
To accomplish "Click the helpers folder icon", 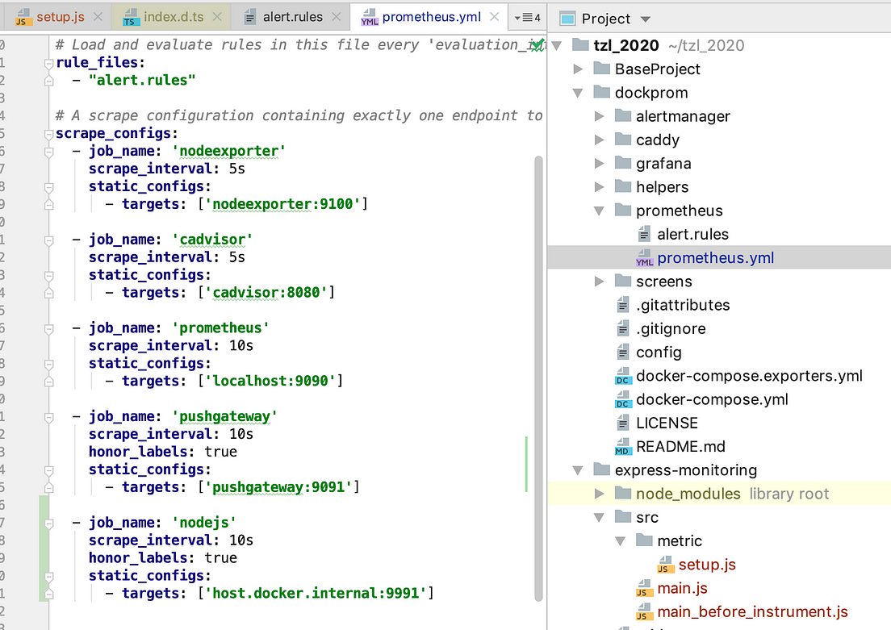I will pos(623,186).
